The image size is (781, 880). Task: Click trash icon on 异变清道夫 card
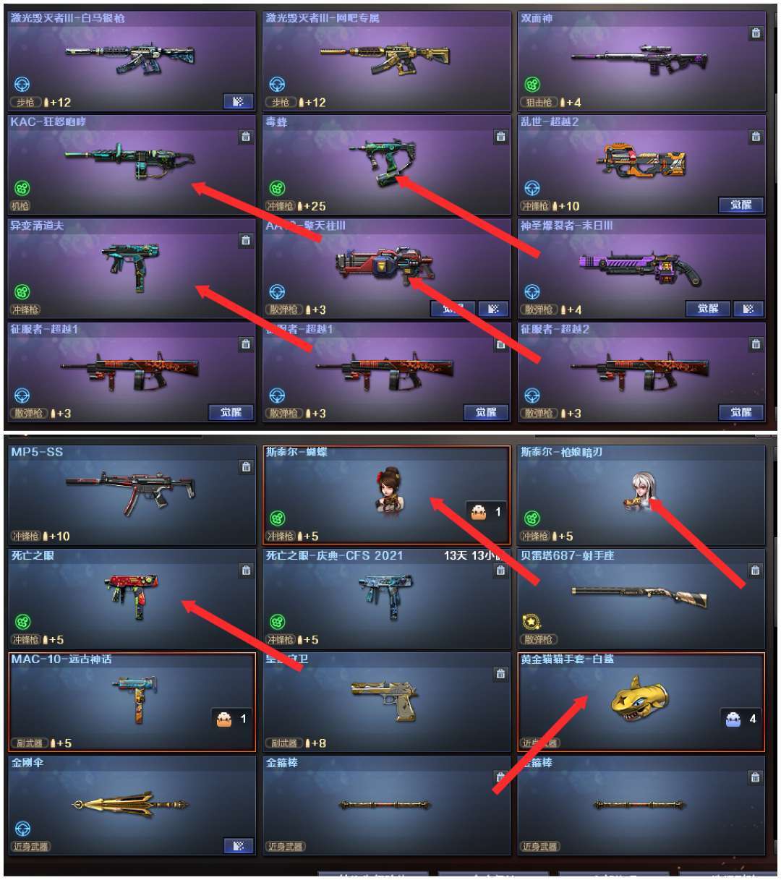(x=246, y=240)
